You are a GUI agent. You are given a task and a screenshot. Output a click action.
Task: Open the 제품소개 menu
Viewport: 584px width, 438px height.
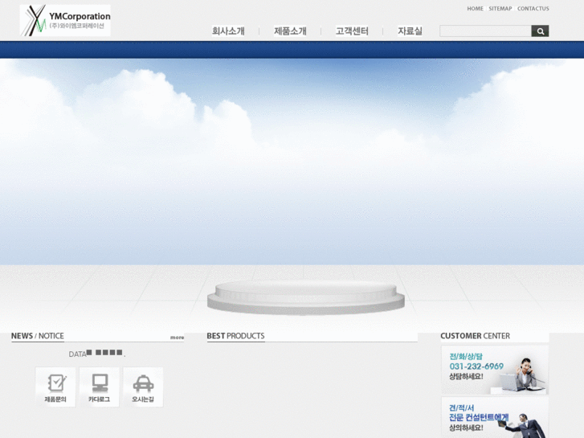click(290, 31)
